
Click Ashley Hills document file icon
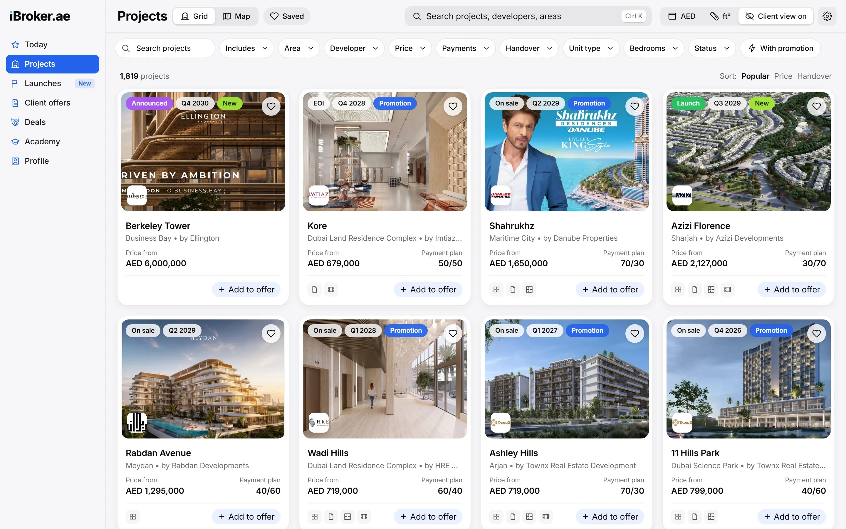point(513,516)
